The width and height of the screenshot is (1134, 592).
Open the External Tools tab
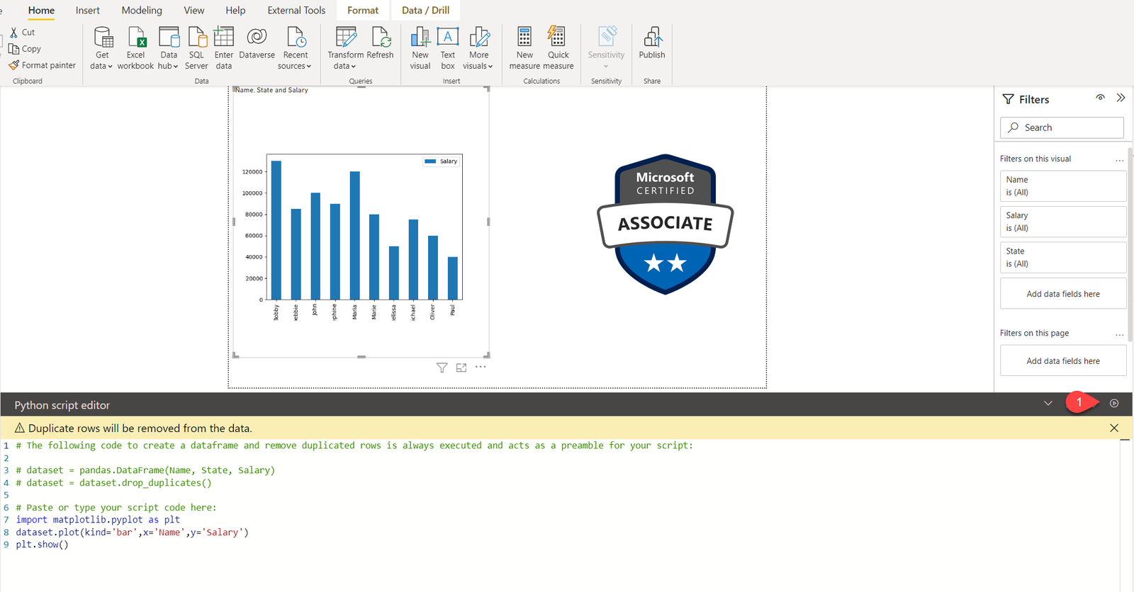pos(296,11)
